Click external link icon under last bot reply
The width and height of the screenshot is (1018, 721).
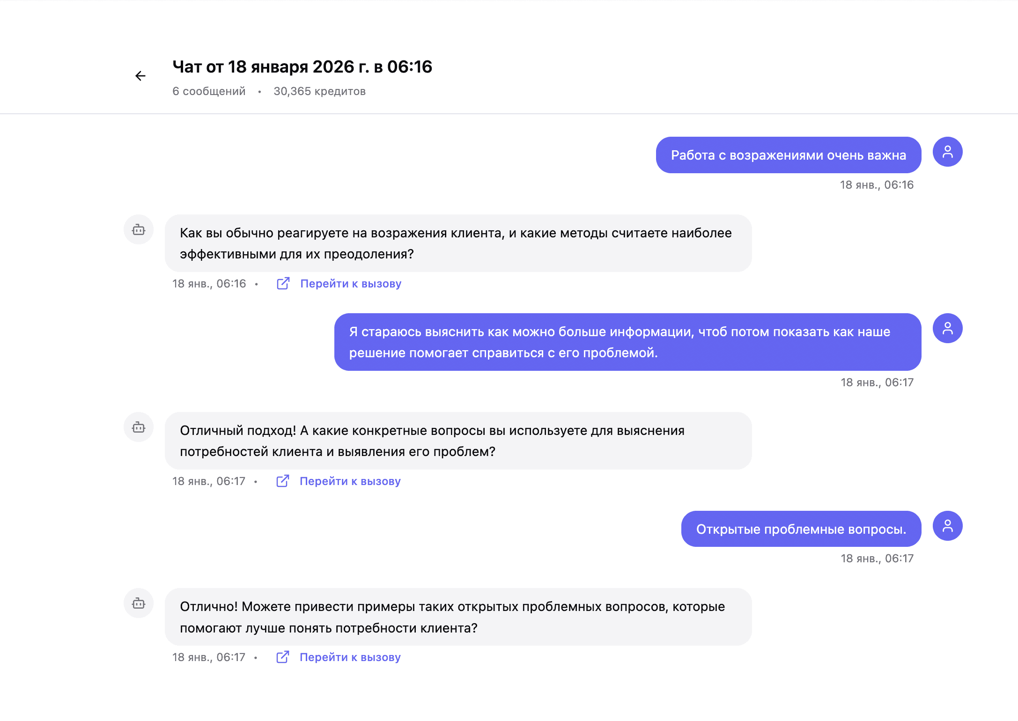point(282,657)
